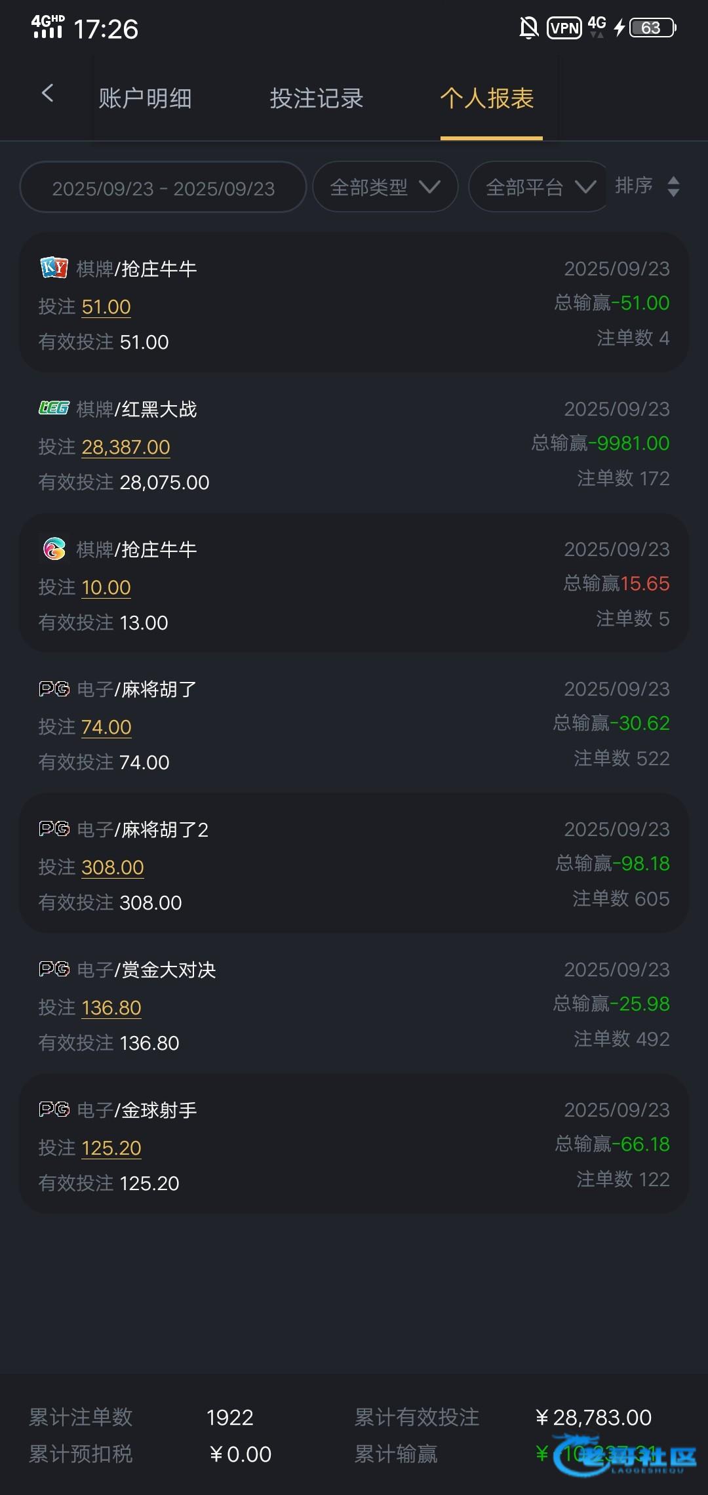
Task: Switch to the 账户明细 tab
Action: [145, 98]
